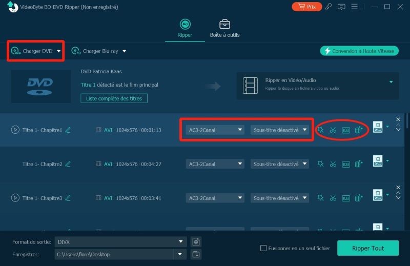The image size is (410, 266).
Task: Select AVI format text of Chapitre2
Action: pos(108,164)
